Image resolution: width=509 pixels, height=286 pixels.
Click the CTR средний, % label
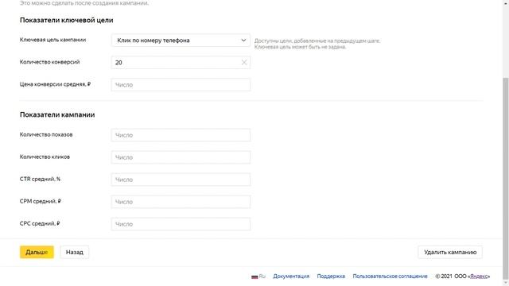coord(40,179)
